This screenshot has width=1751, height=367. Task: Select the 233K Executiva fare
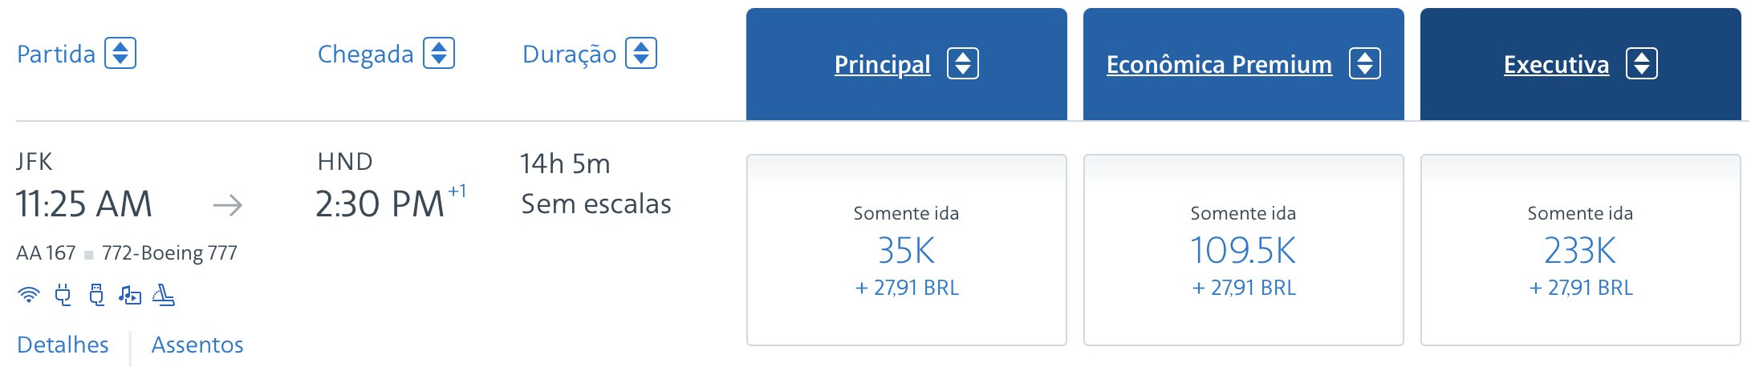pyautogui.click(x=1581, y=250)
